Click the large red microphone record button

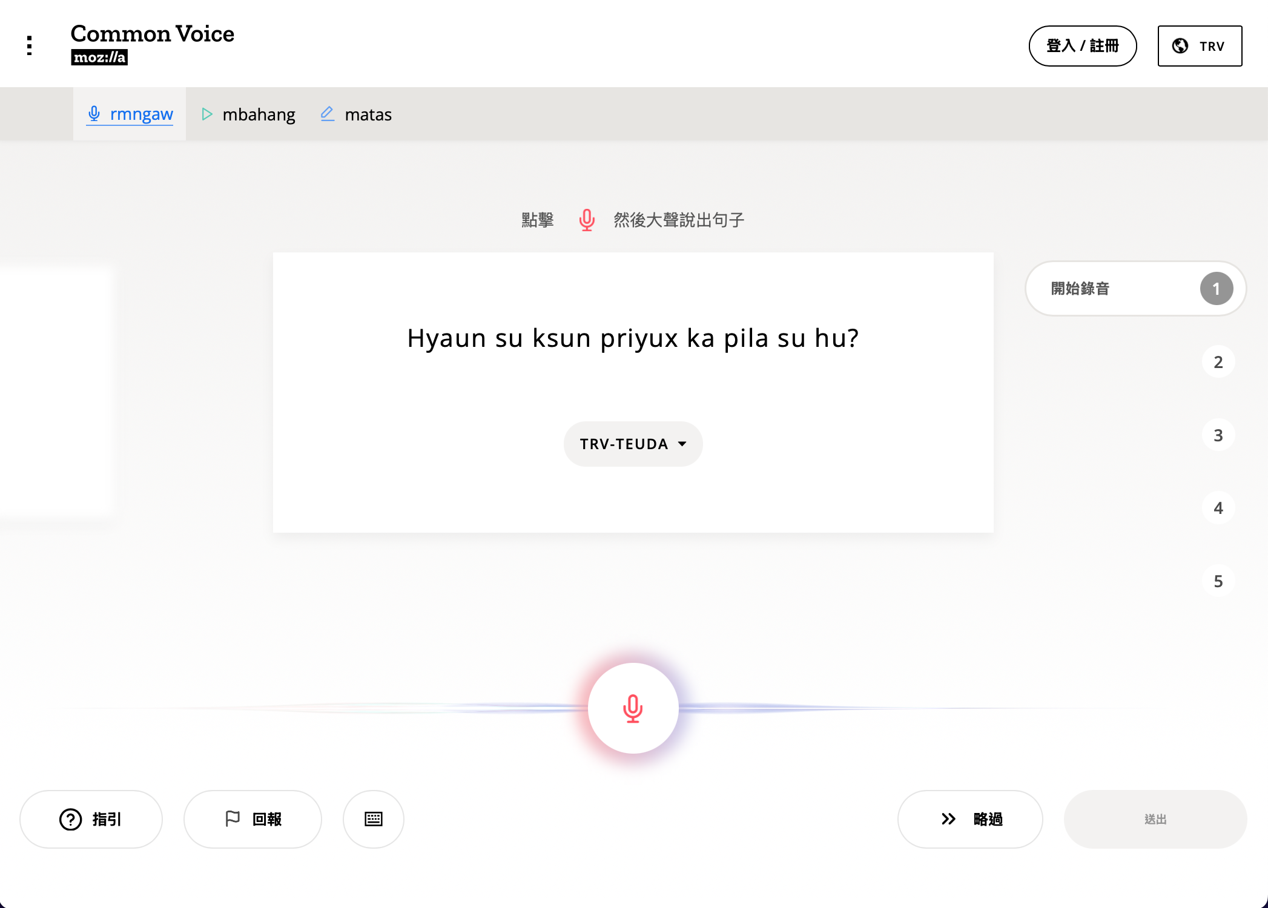[633, 708]
